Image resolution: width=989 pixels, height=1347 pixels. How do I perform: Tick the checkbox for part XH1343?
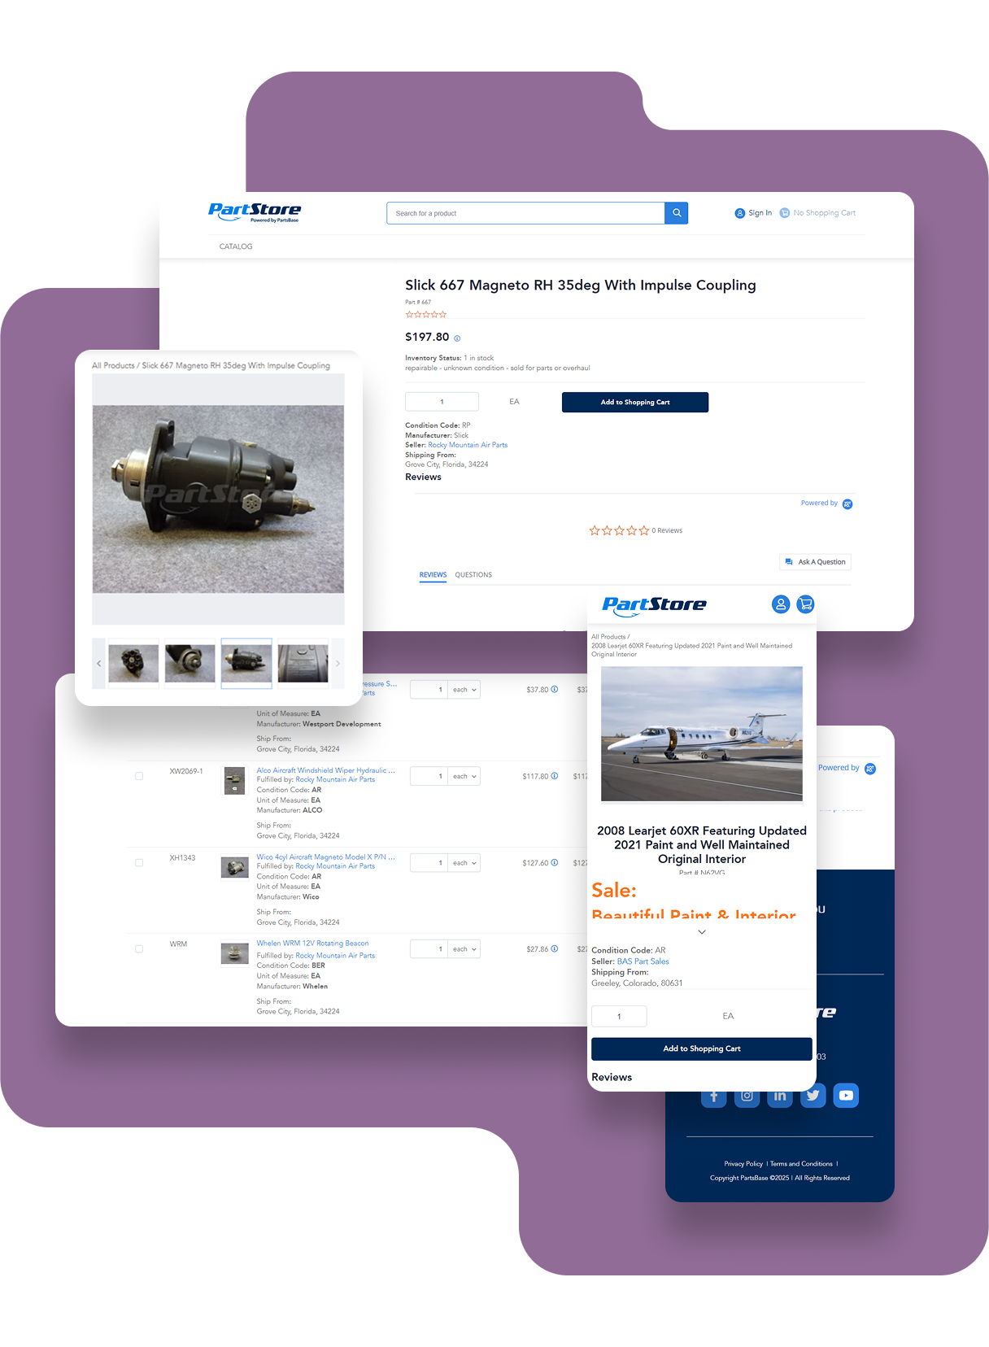[139, 862]
